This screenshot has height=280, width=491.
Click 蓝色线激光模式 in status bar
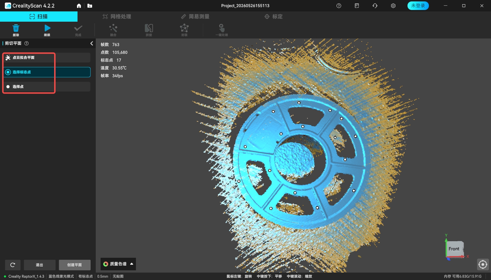(61, 276)
